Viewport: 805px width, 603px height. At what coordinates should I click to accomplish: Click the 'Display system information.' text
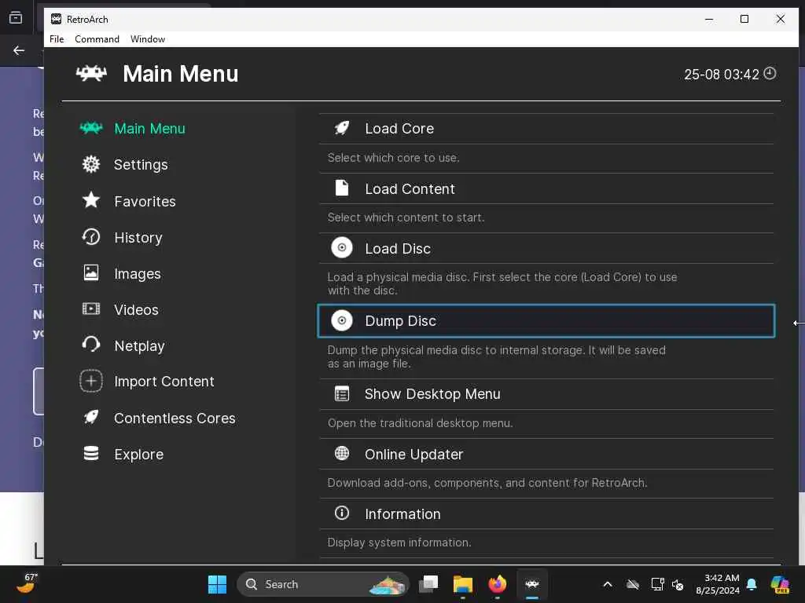(x=399, y=543)
